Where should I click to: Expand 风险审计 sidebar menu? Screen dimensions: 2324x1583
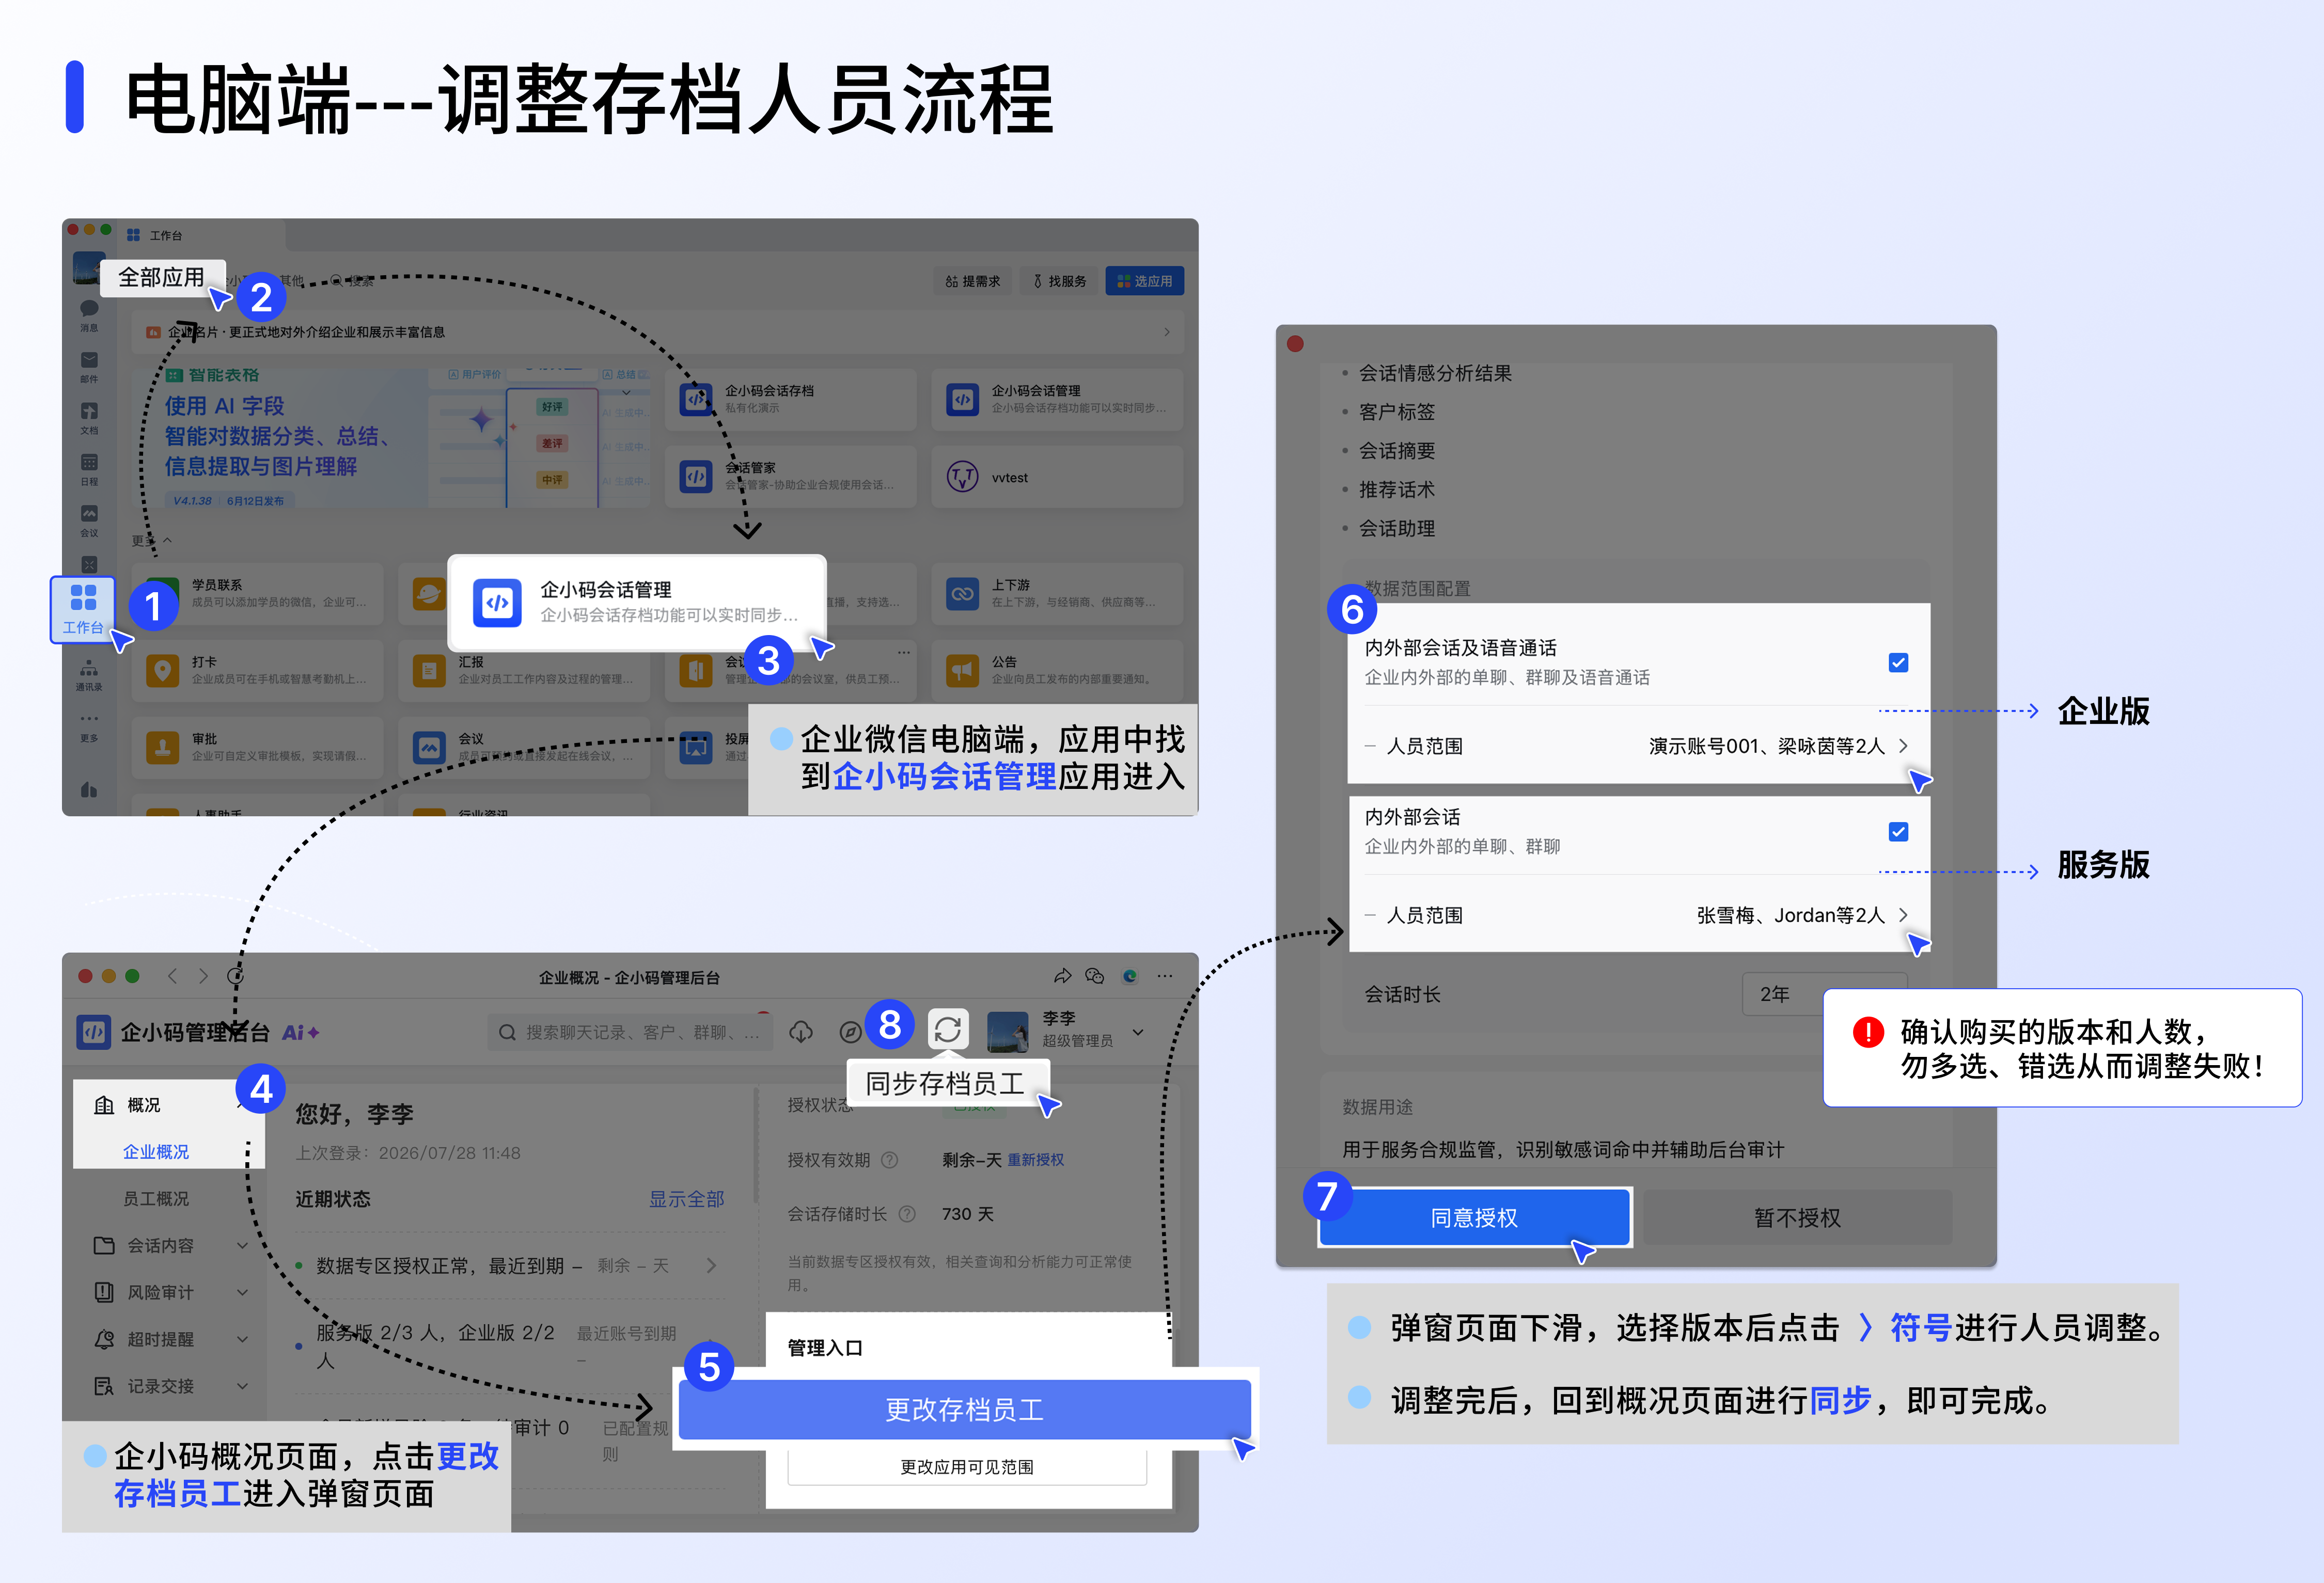(x=169, y=1292)
